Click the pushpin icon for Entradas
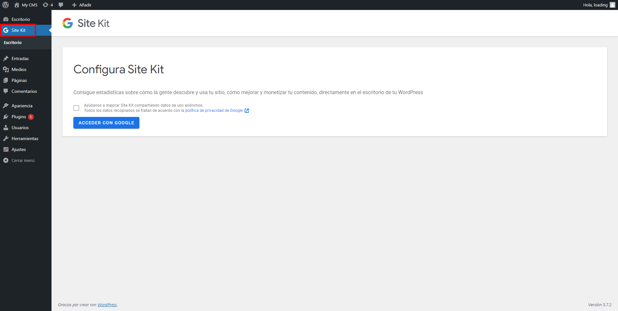 [6, 58]
